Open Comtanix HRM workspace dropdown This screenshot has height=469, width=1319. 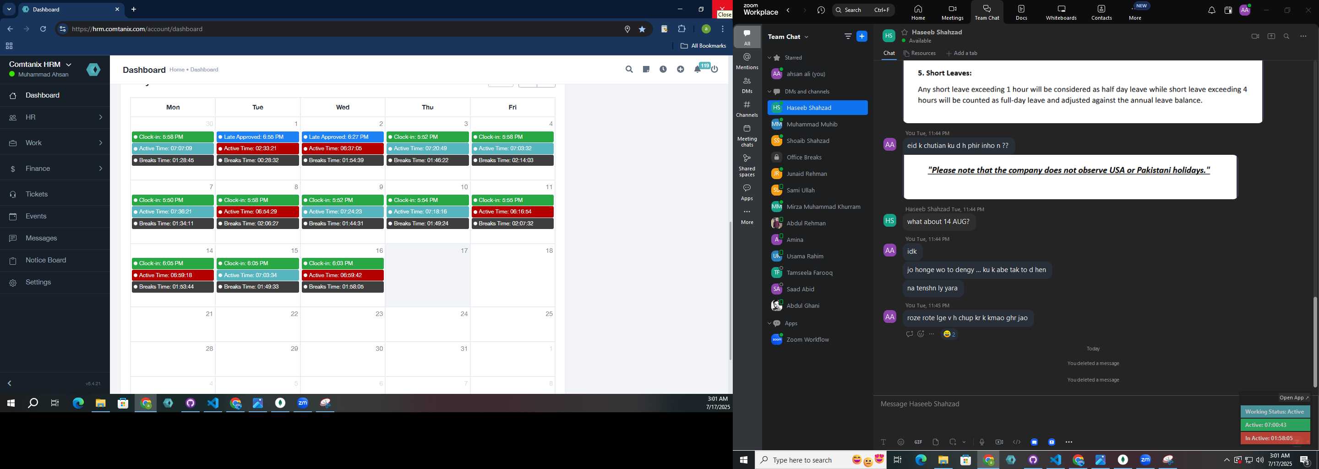point(40,65)
